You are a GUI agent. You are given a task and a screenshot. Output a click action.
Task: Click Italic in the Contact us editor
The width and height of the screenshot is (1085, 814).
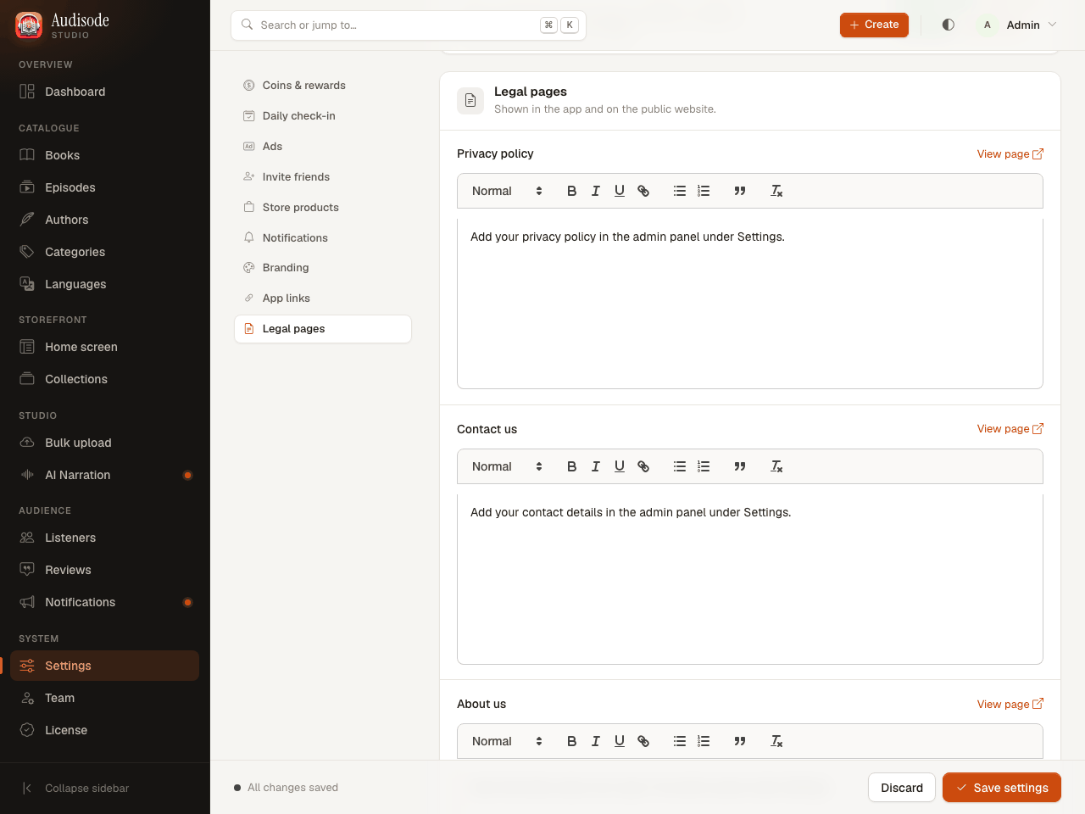tap(596, 466)
